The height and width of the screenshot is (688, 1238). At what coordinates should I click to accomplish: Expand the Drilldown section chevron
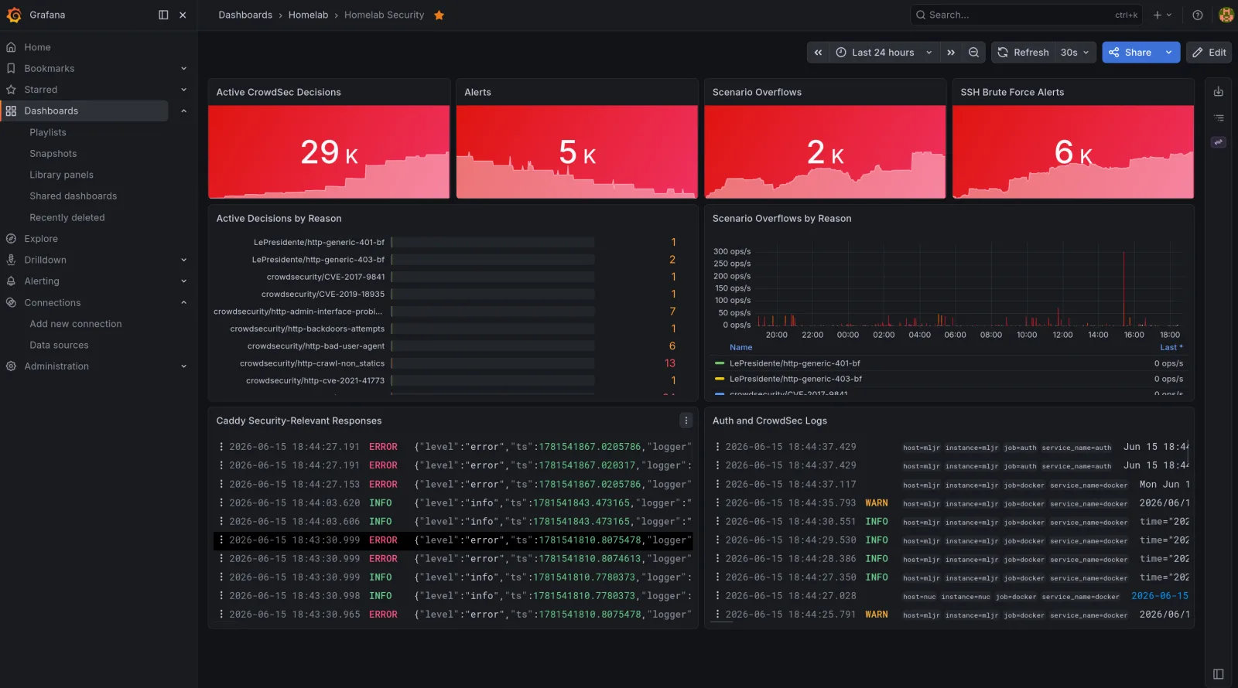pos(183,260)
